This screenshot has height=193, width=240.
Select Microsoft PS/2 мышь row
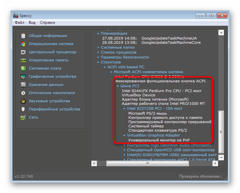(148, 113)
